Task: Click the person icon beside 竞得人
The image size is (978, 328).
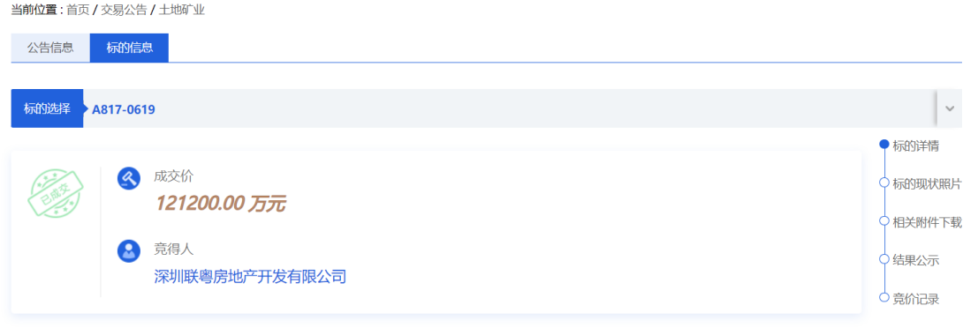Action: pyautogui.click(x=128, y=250)
